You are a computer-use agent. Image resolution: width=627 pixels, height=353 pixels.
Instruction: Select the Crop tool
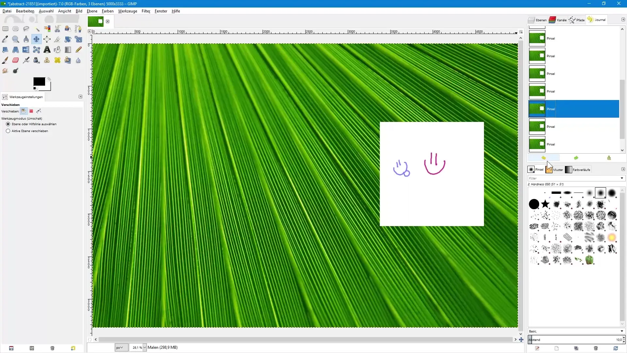(57, 39)
